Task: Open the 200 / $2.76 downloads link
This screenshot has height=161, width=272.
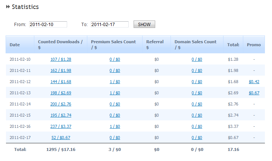Action: 60,104
